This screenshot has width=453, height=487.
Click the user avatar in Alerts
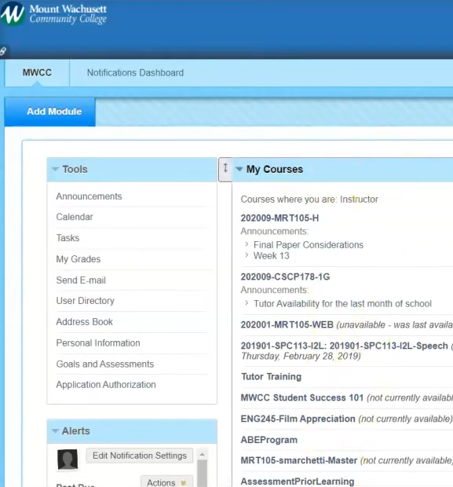(x=68, y=459)
